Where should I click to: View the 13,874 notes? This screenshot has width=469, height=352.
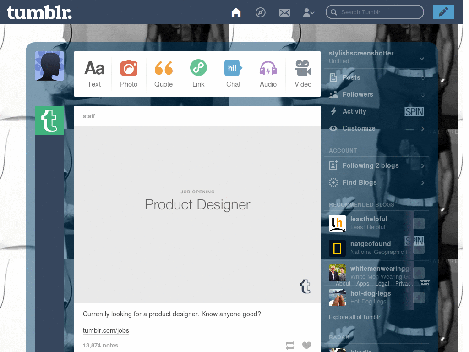point(100,346)
